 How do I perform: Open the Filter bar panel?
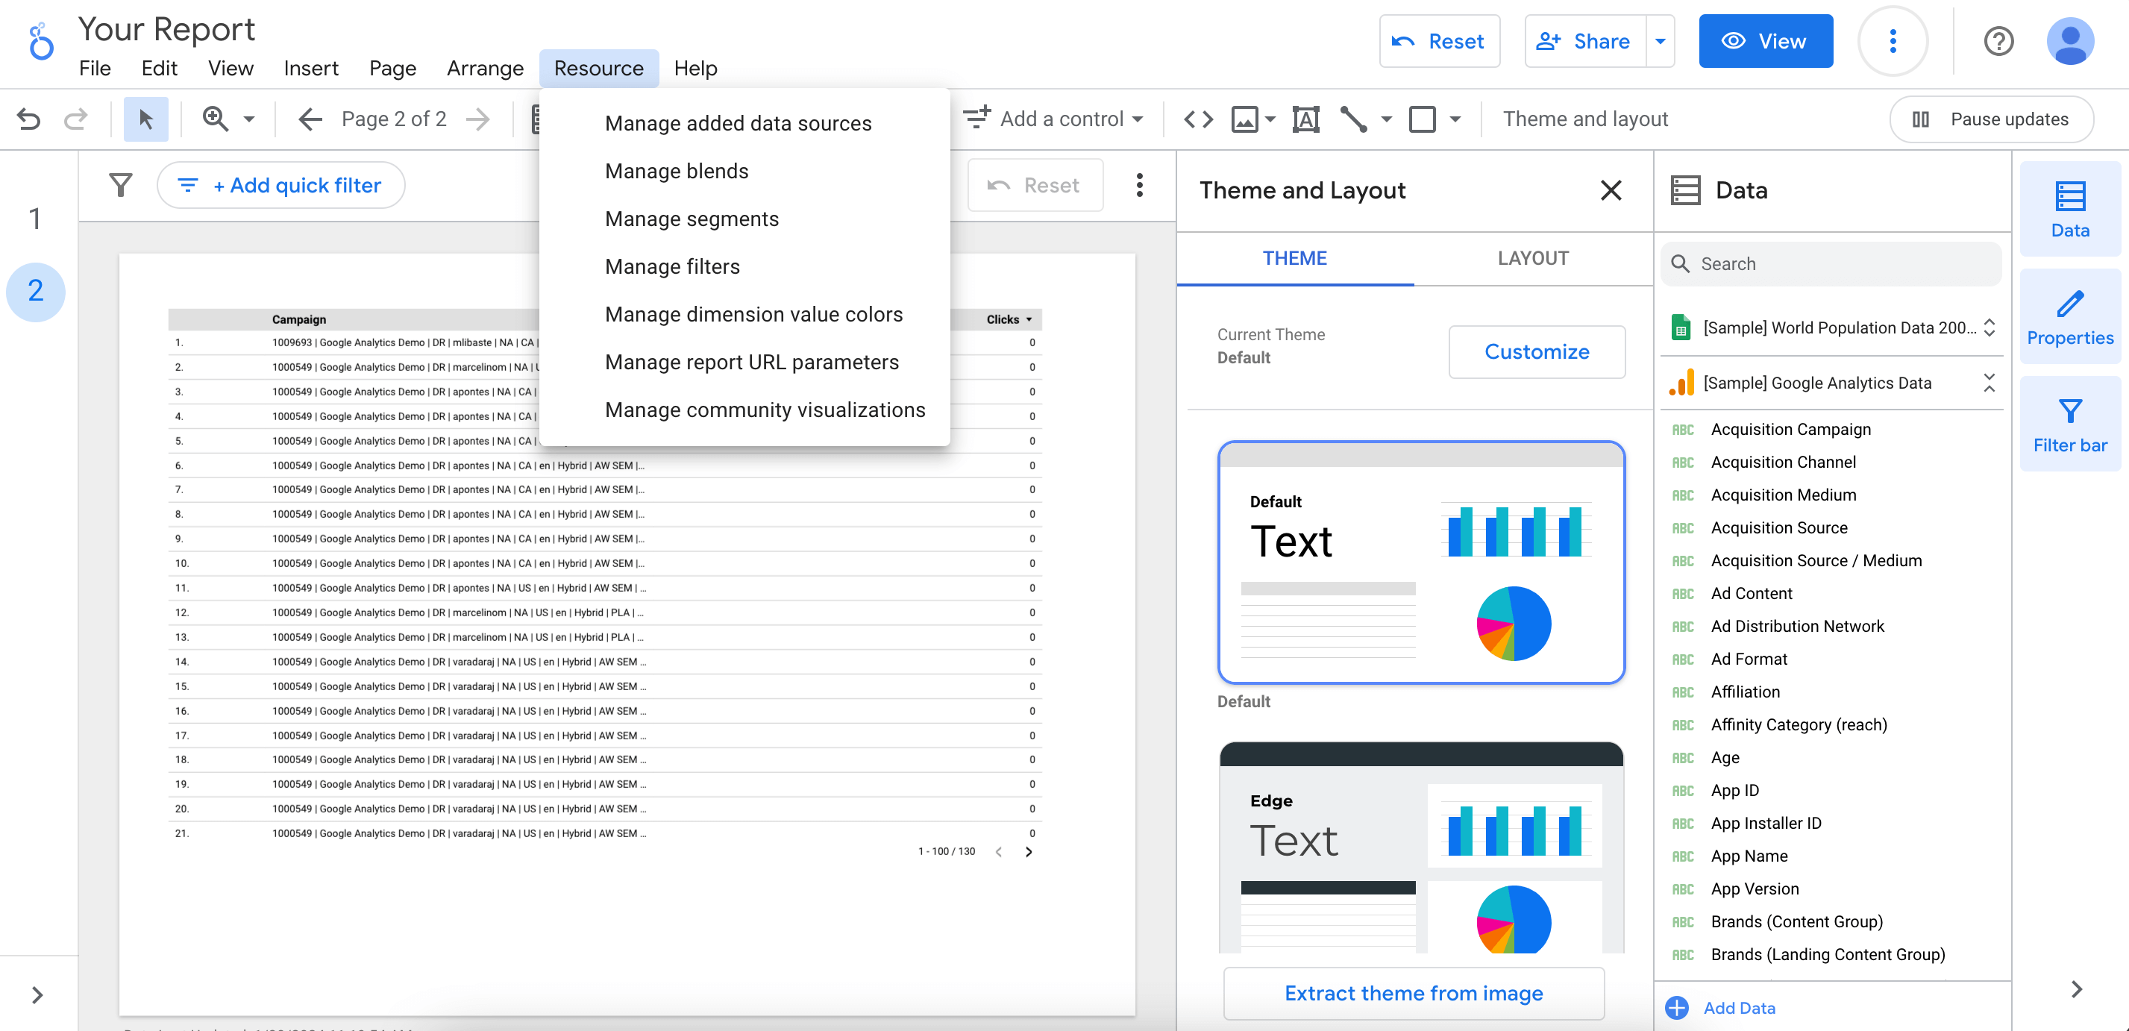[x=2069, y=423]
